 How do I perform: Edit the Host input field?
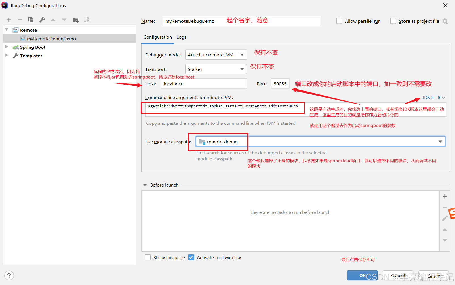[204, 83]
